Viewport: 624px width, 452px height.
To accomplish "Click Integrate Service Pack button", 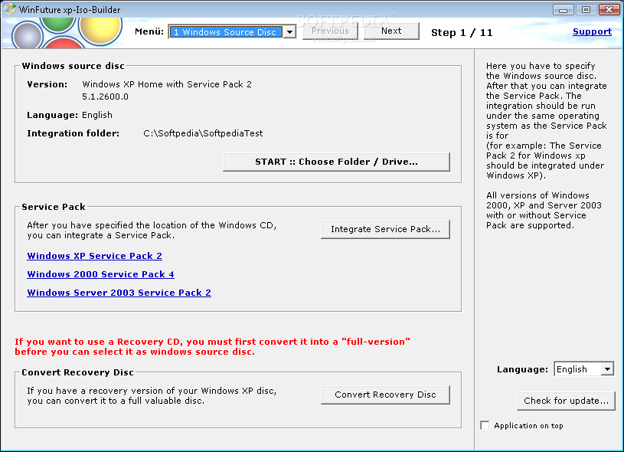I will tap(385, 229).
